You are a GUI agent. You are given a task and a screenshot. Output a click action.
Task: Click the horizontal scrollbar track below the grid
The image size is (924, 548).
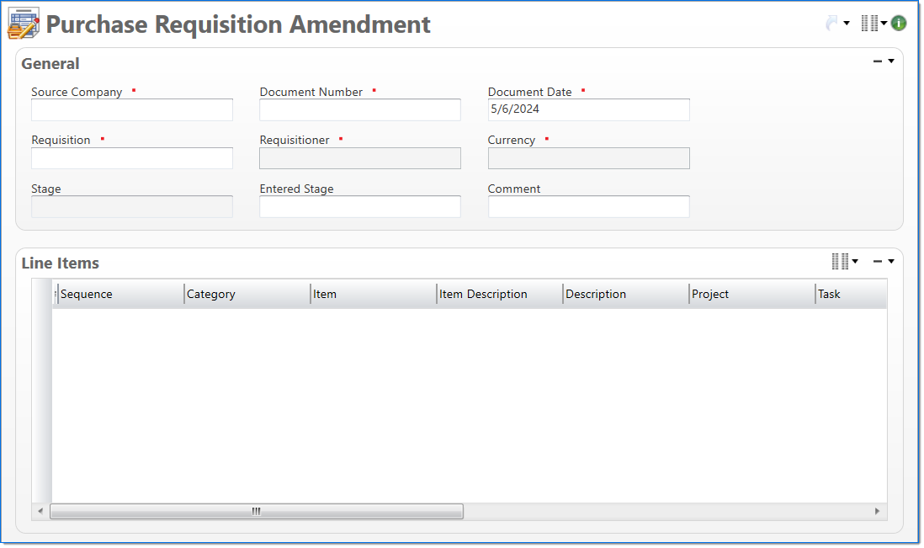tap(589, 511)
